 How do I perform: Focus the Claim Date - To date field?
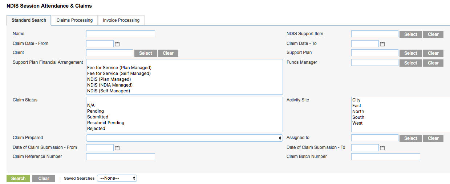365,43
